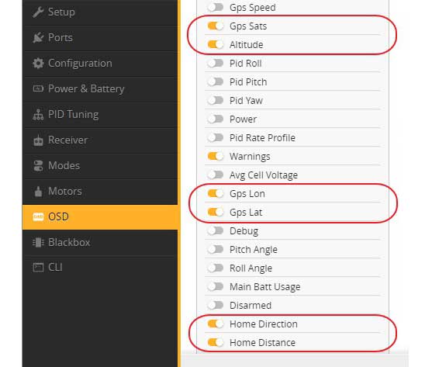Enable the Disarmed element toggle
Screen dimensions: 432x367
click(x=215, y=305)
